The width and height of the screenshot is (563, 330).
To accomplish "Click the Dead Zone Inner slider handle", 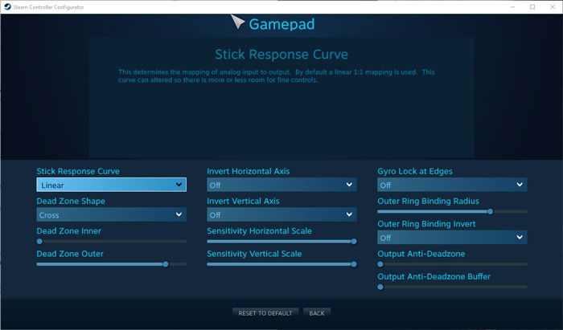I will (39, 242).
